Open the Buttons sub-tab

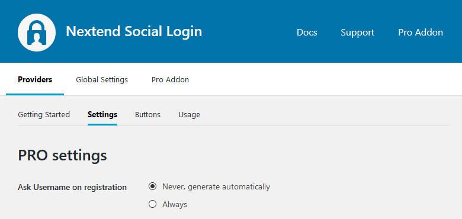[147, 114]
